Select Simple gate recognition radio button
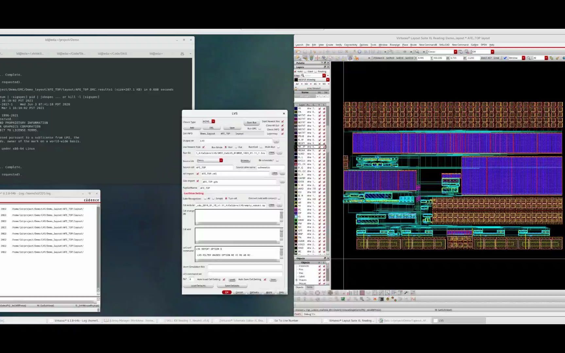This screenshot has height=353, width=565. point(213,198)
